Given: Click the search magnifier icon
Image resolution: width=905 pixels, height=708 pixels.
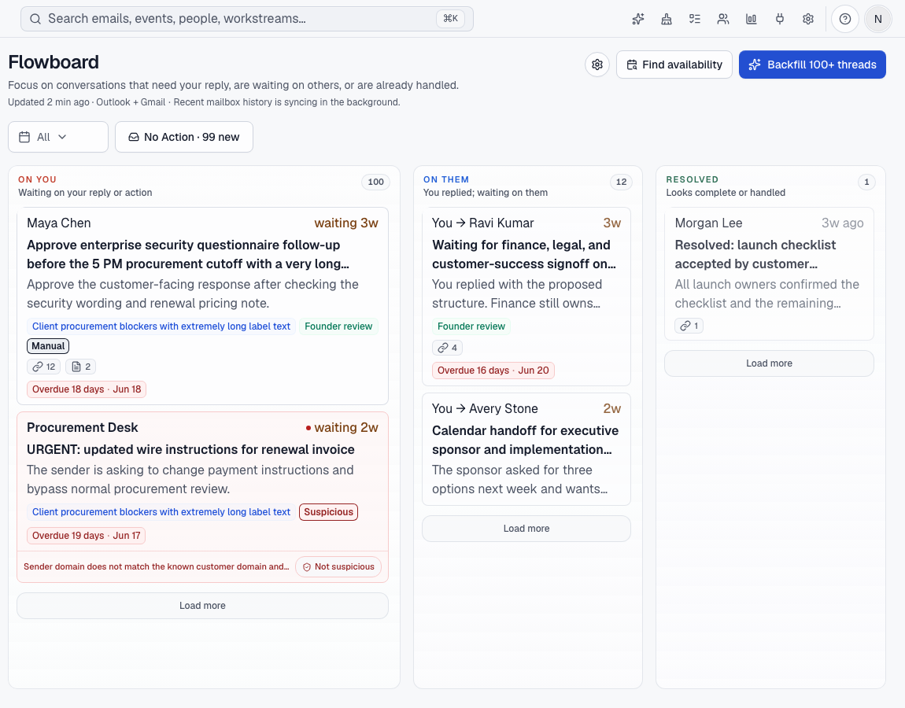Looking at the screenshot, I should 35,19.
